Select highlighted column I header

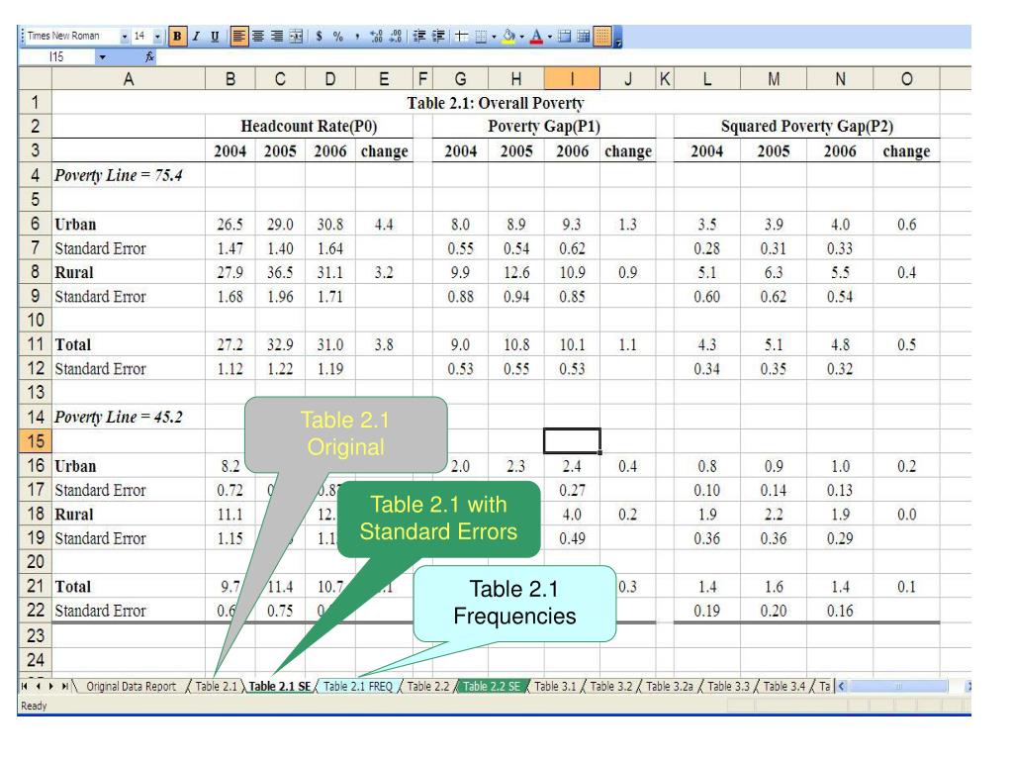pyautogui.click(x=572, y=79)
